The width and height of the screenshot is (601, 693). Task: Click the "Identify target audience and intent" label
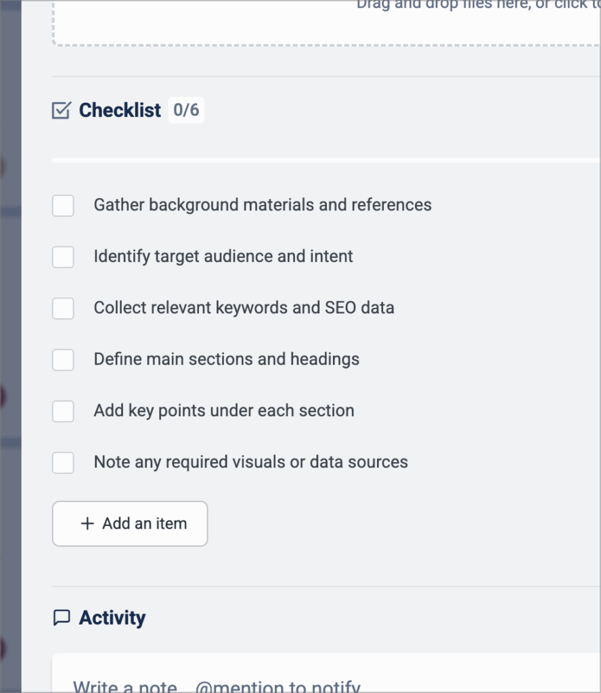(x=223, y=256)
